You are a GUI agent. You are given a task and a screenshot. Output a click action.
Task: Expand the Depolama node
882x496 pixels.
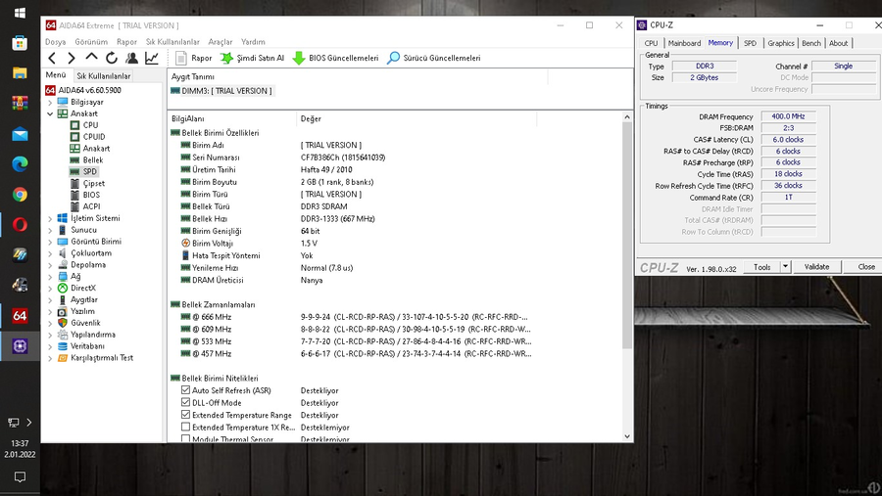(50, 265)
